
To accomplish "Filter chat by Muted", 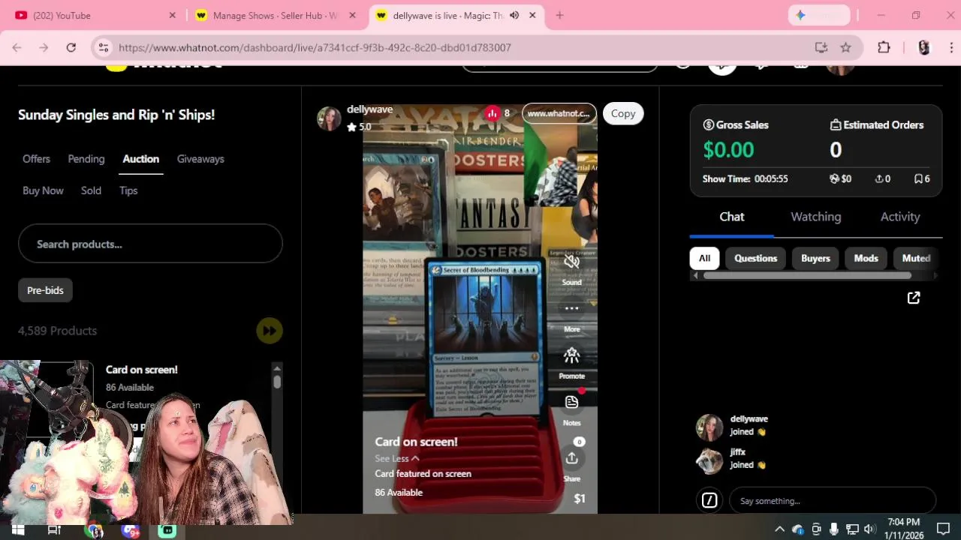I will (916, 258).
